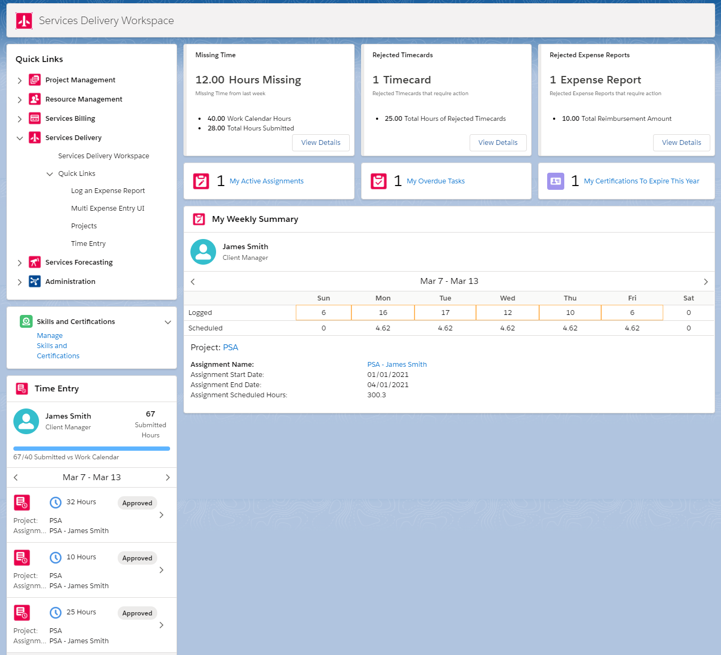
Task: Click the Services Billing icon
Action: (35, 119)
